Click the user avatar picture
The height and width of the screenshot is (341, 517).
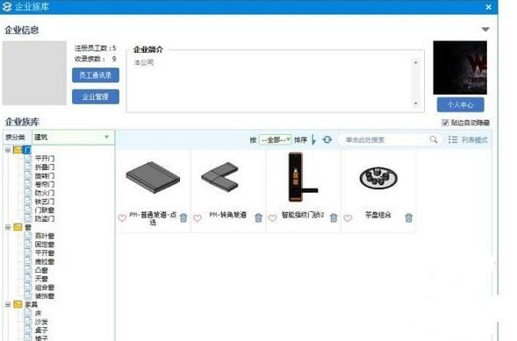pyautogui.click(x=460, y=67)
